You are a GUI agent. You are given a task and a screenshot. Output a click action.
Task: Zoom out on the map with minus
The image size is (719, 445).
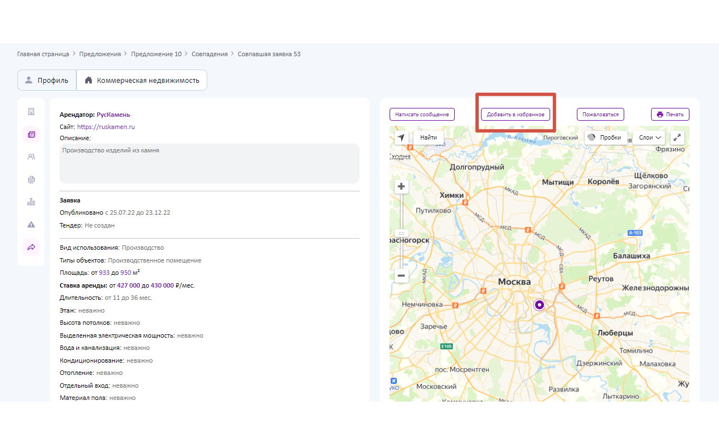click(x=401, y=275)
